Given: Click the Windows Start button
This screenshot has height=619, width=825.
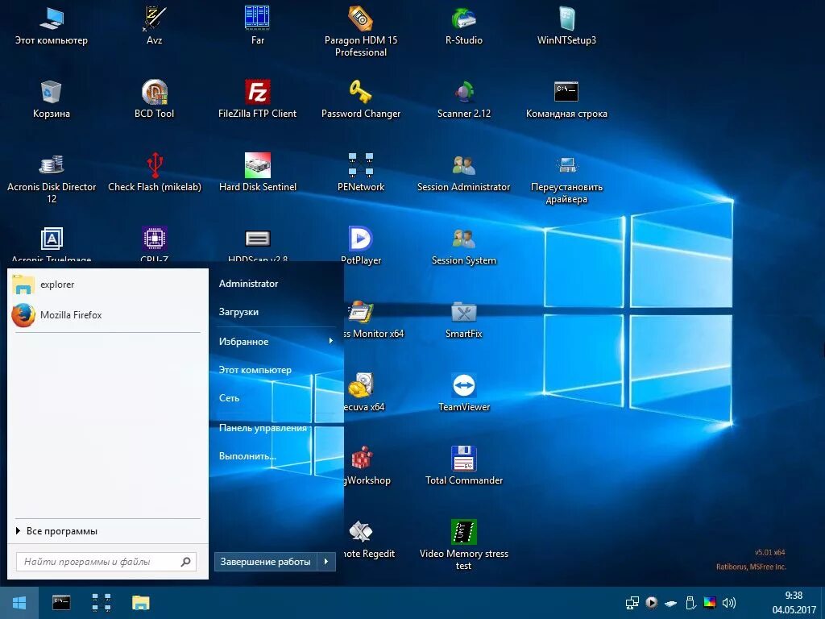Looking at the screenshot, I should tap(19, 603).
